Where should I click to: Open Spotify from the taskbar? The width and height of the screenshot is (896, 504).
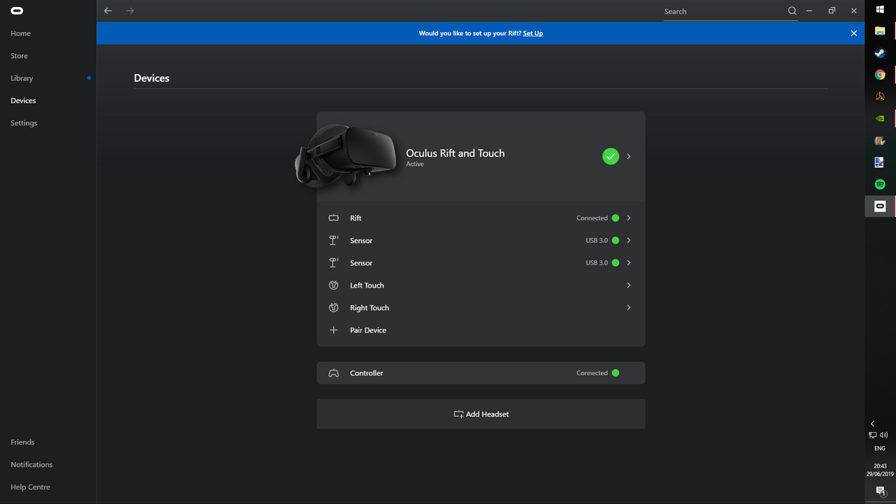880,184
